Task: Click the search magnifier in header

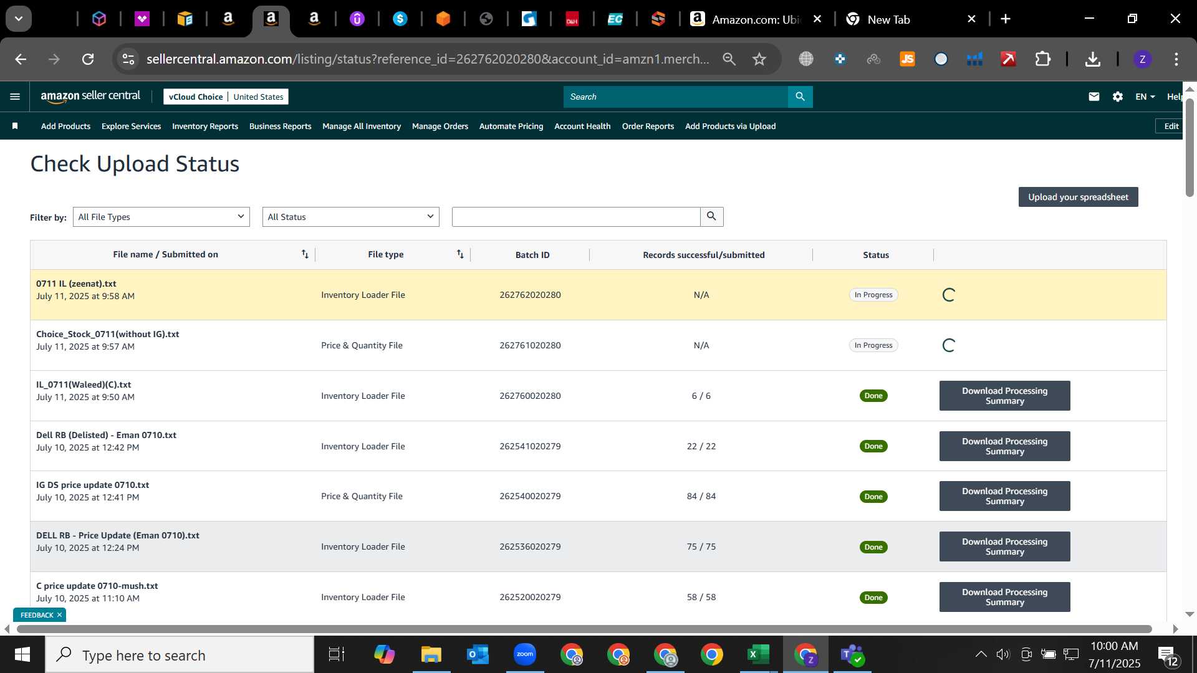Action: point(800,97)
